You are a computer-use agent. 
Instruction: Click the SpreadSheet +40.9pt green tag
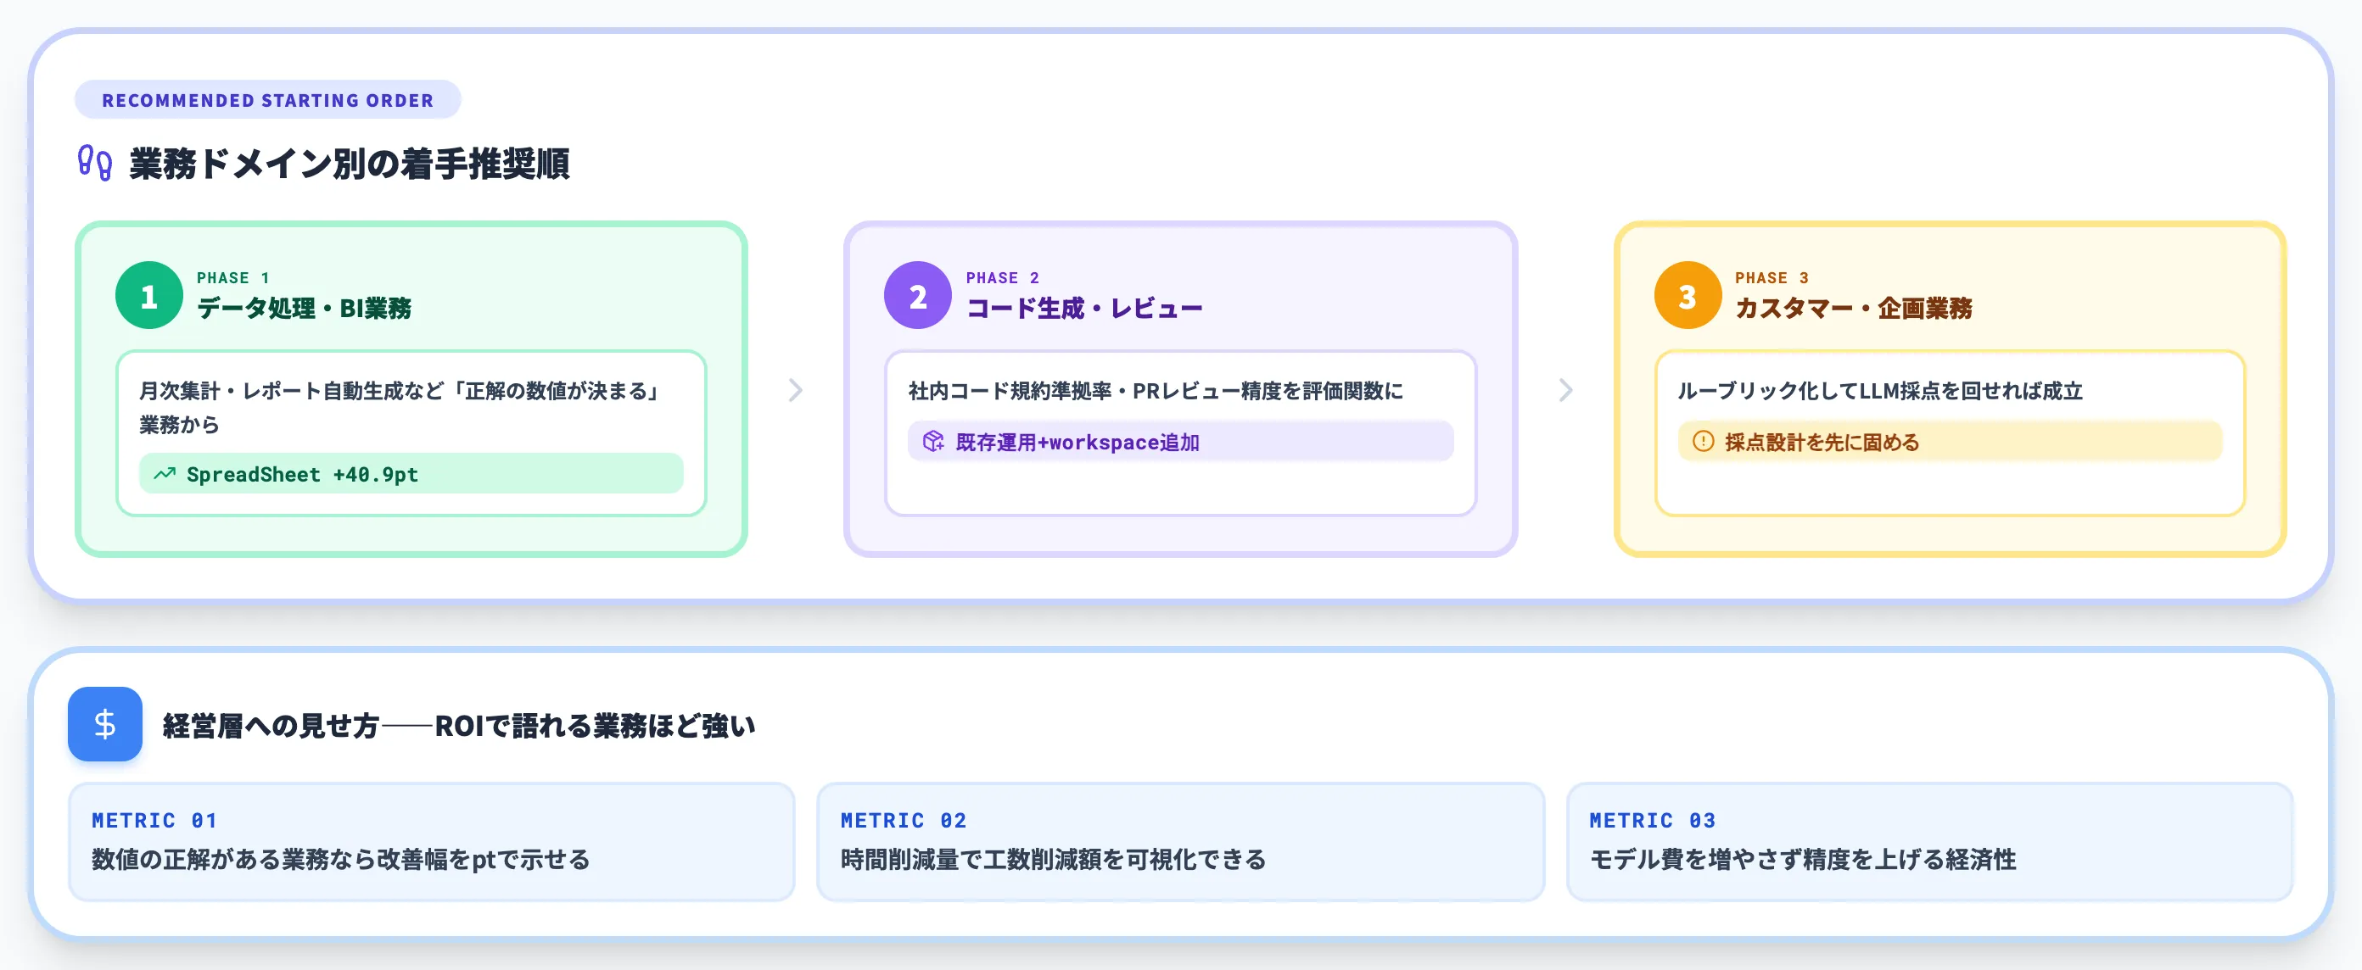click(411, 473)
